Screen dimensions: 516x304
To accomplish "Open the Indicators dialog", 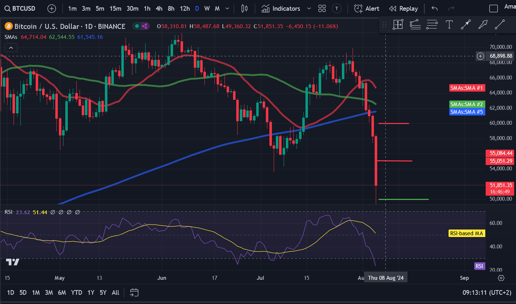I will point(281,9).
